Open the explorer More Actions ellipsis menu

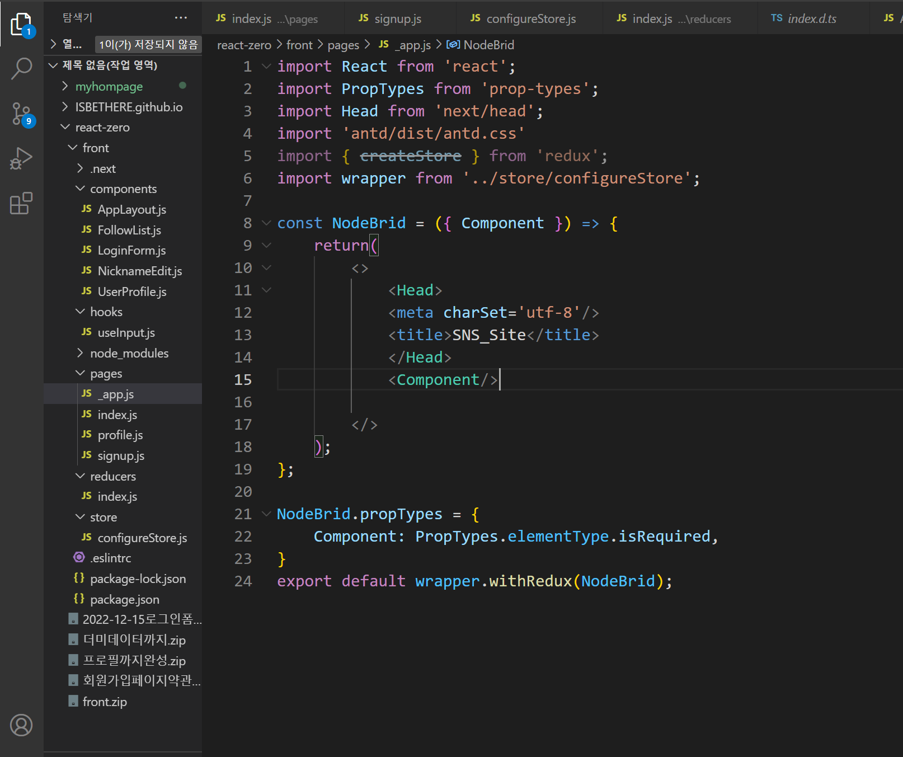pos(181,18)
